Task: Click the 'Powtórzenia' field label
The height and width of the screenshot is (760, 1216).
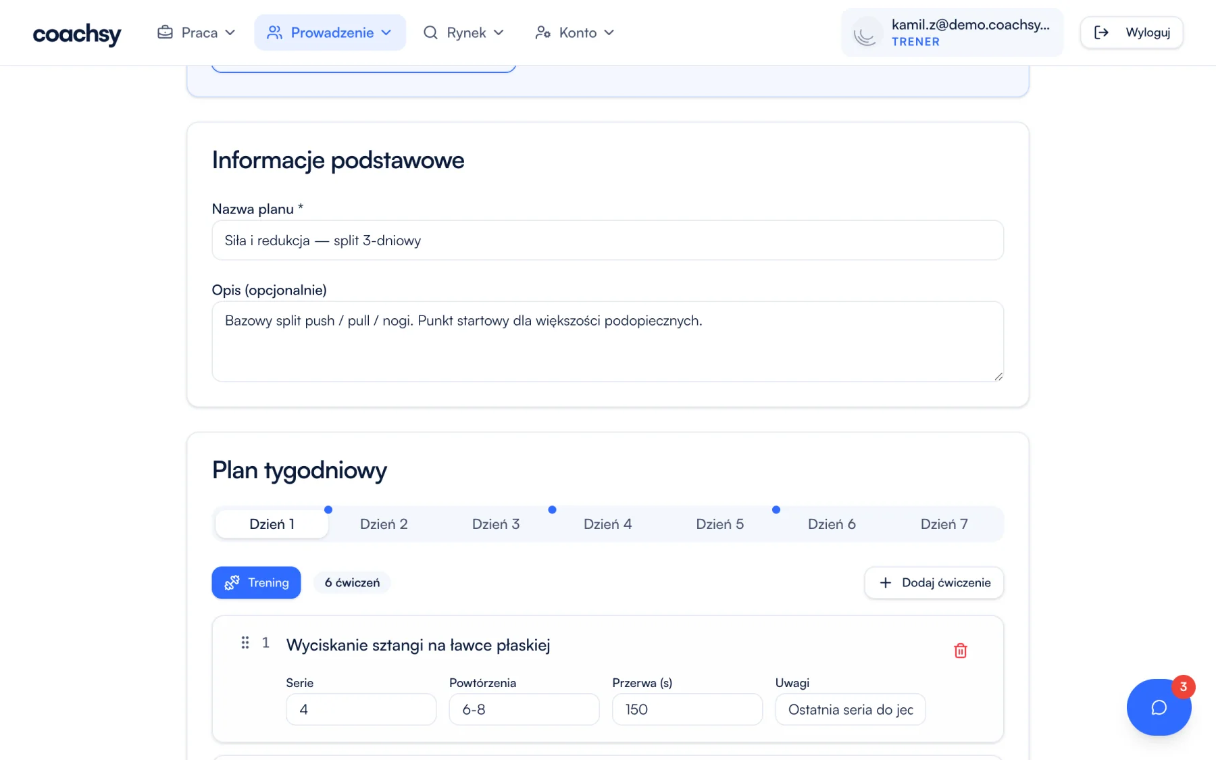Action: click(483, 683)
